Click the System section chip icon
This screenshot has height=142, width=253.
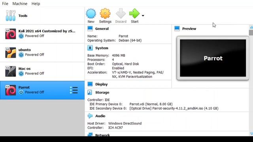pos(90,48)
